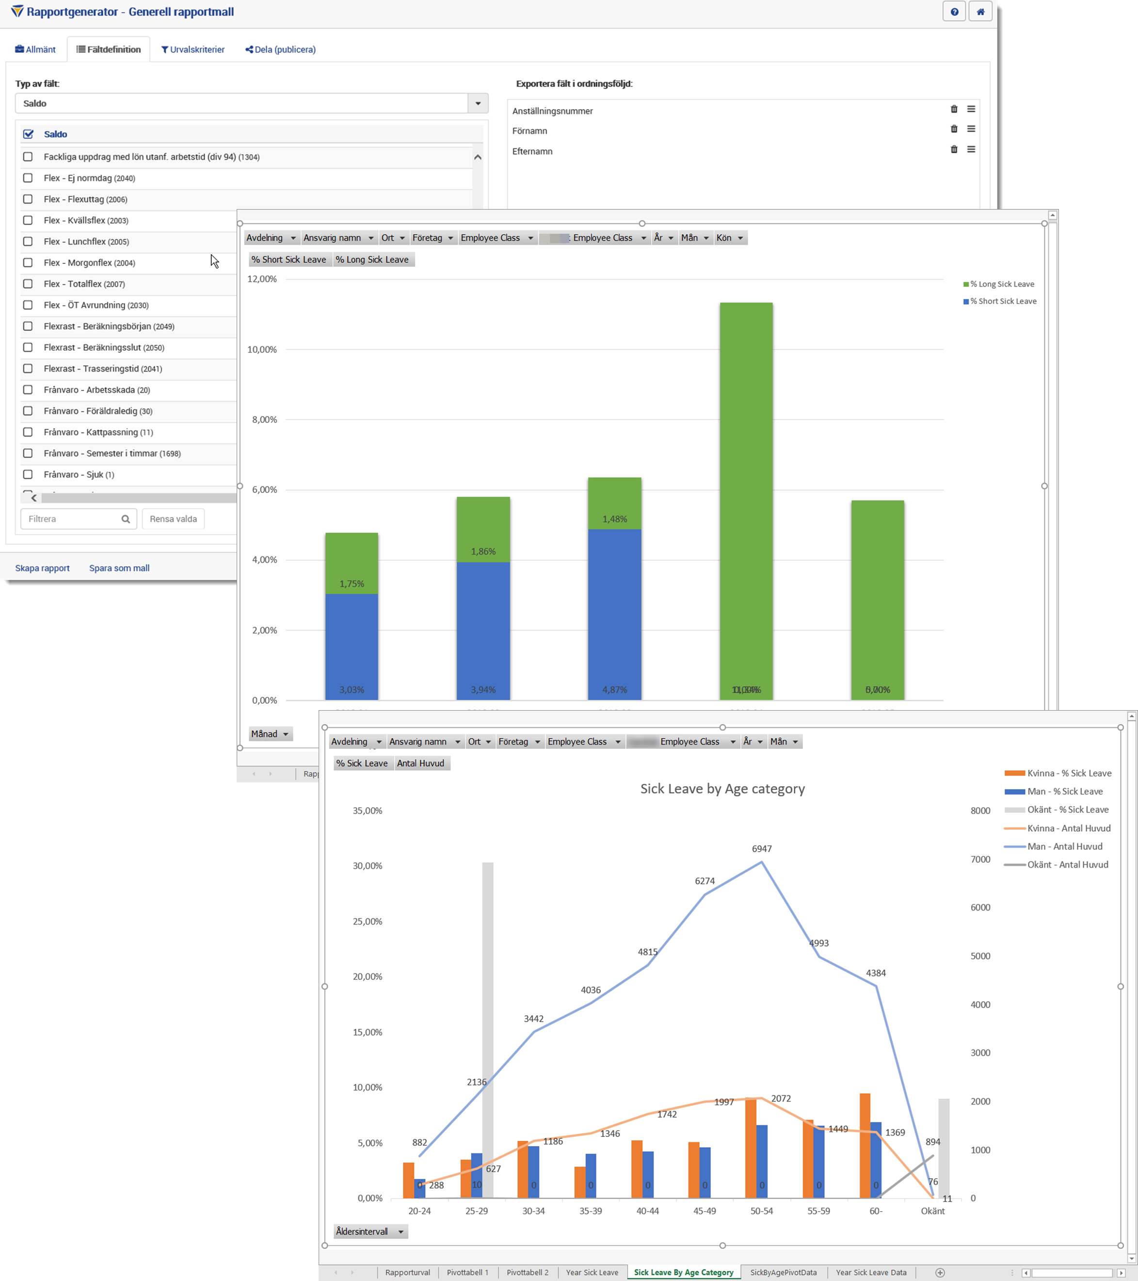Click the home icon button
Image resolution: width=1138 pixels, height=1281 pixels.
[x=980, y=12]
